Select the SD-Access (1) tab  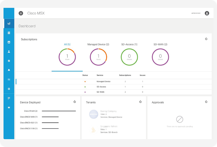[129, 45]
